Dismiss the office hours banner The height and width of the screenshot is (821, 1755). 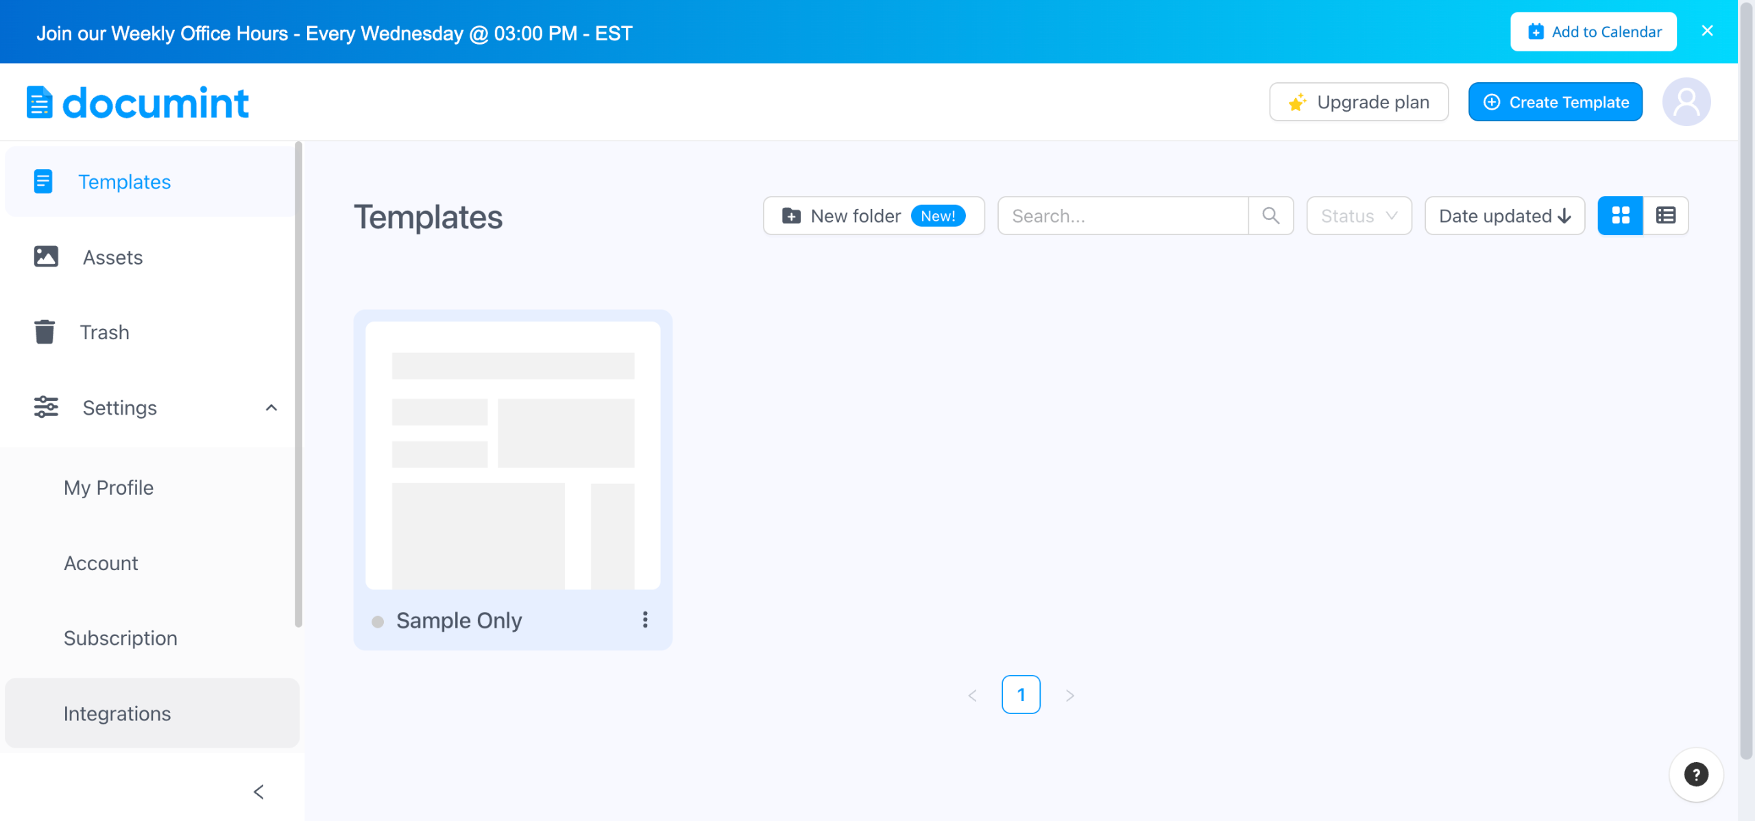(1707, 31)
